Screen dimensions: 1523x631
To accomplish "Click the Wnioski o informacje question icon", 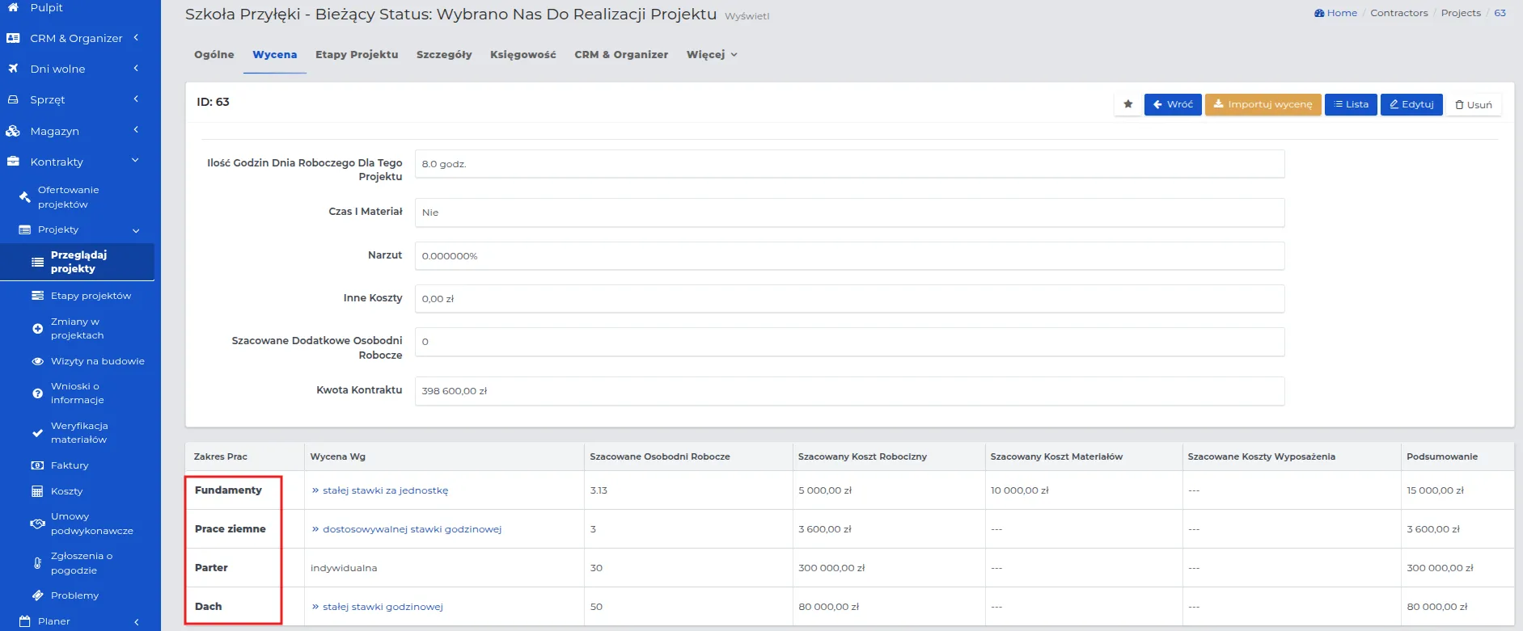I will [37, 393].
